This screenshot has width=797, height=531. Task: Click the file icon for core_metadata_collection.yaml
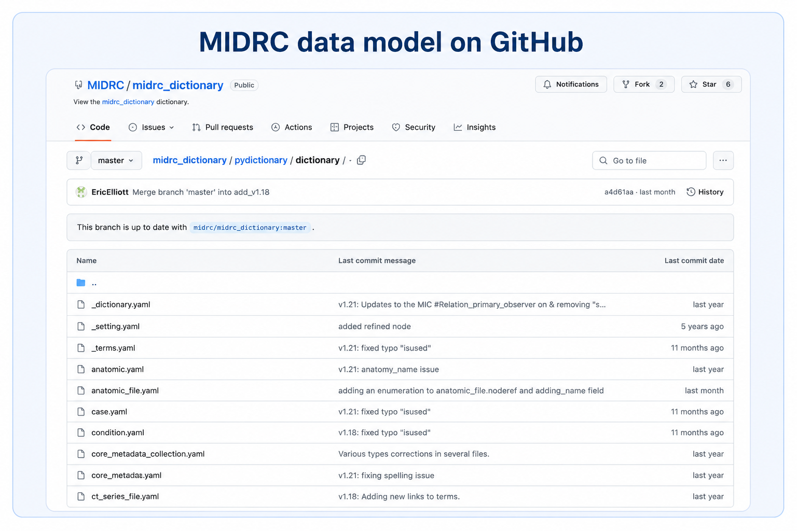[x=81, y=454]
